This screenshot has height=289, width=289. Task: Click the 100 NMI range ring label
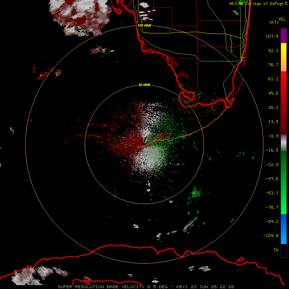pos(144,25)
